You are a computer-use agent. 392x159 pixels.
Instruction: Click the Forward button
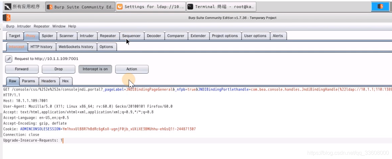coord(22,69)
